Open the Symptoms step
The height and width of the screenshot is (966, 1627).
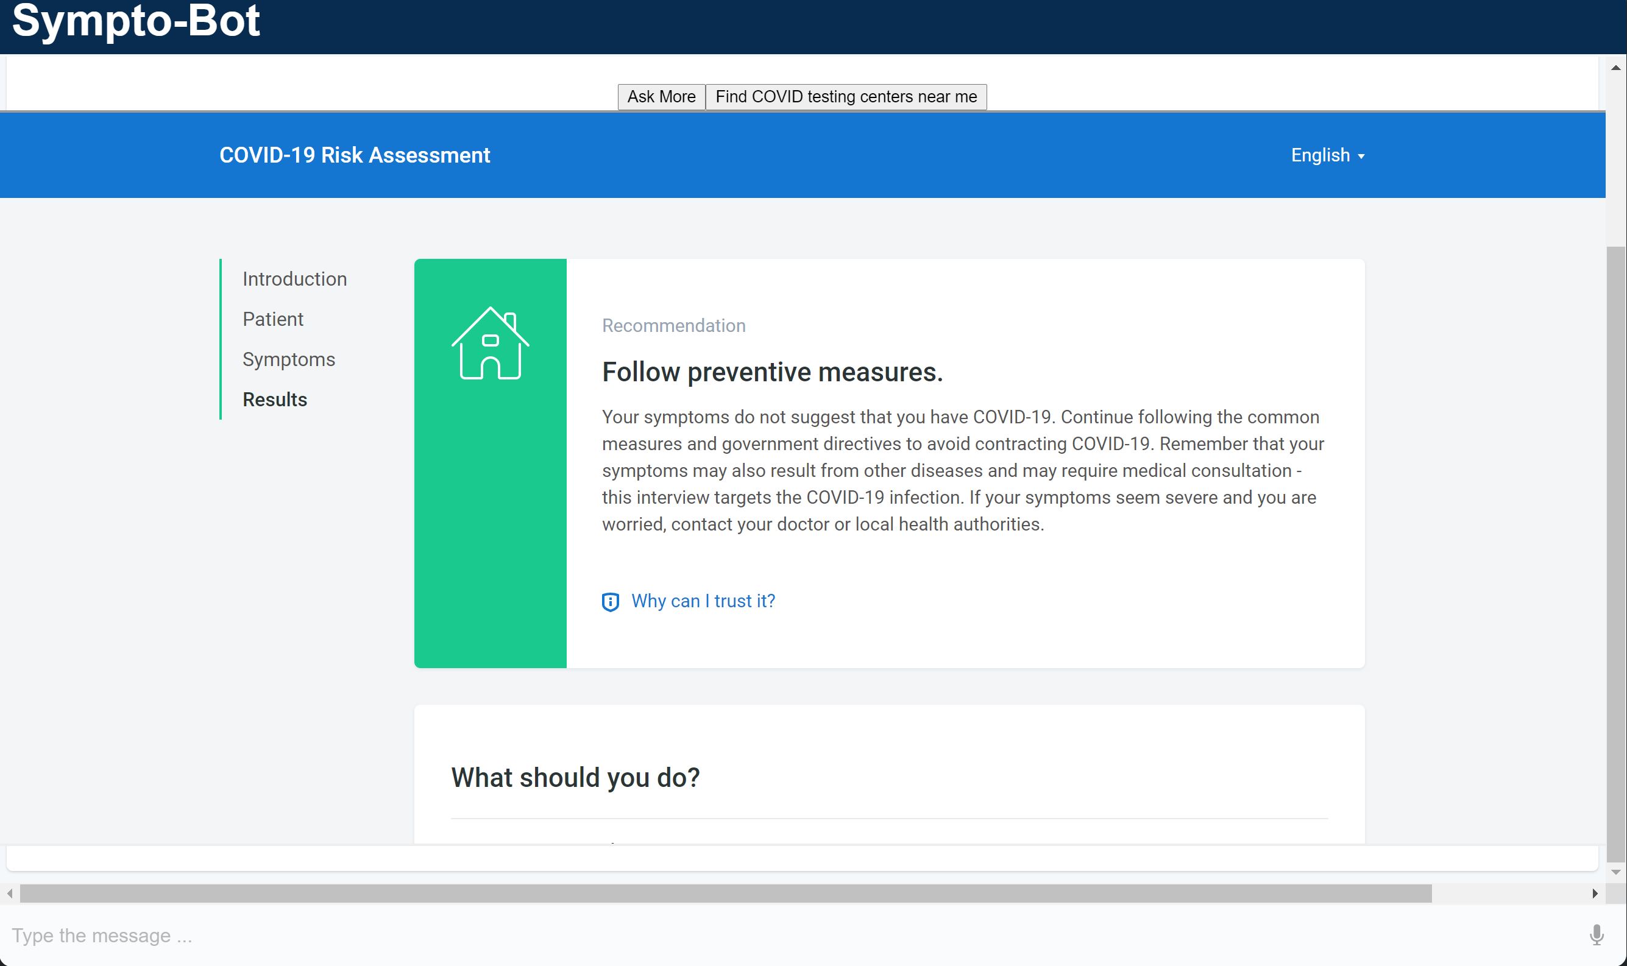288,359
